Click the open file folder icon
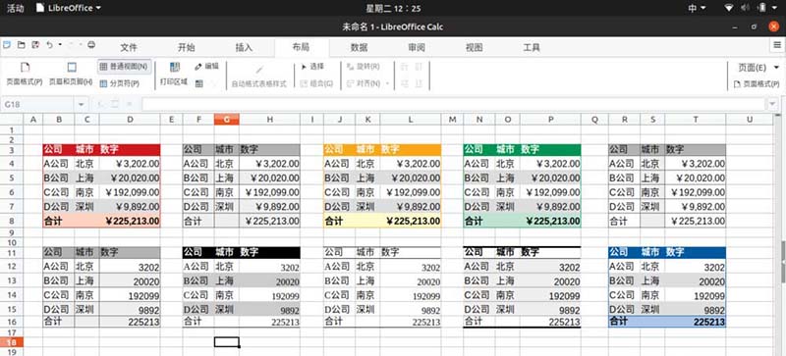 click(x=21, y=44)
